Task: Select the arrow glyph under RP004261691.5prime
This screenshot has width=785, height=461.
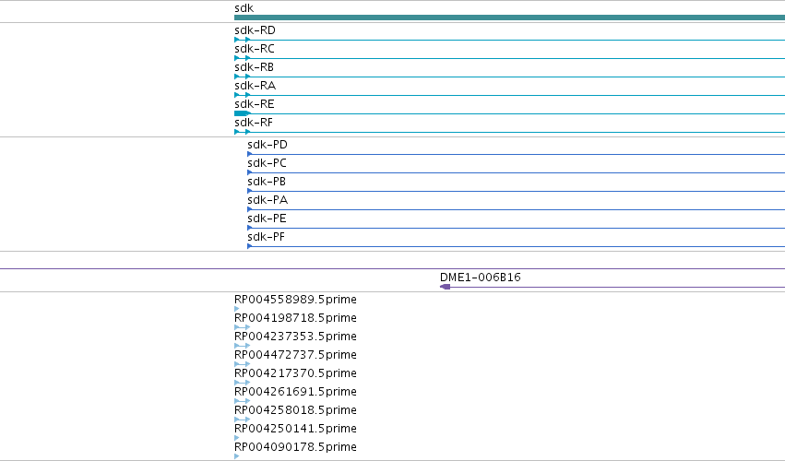Action: [243, 401]
